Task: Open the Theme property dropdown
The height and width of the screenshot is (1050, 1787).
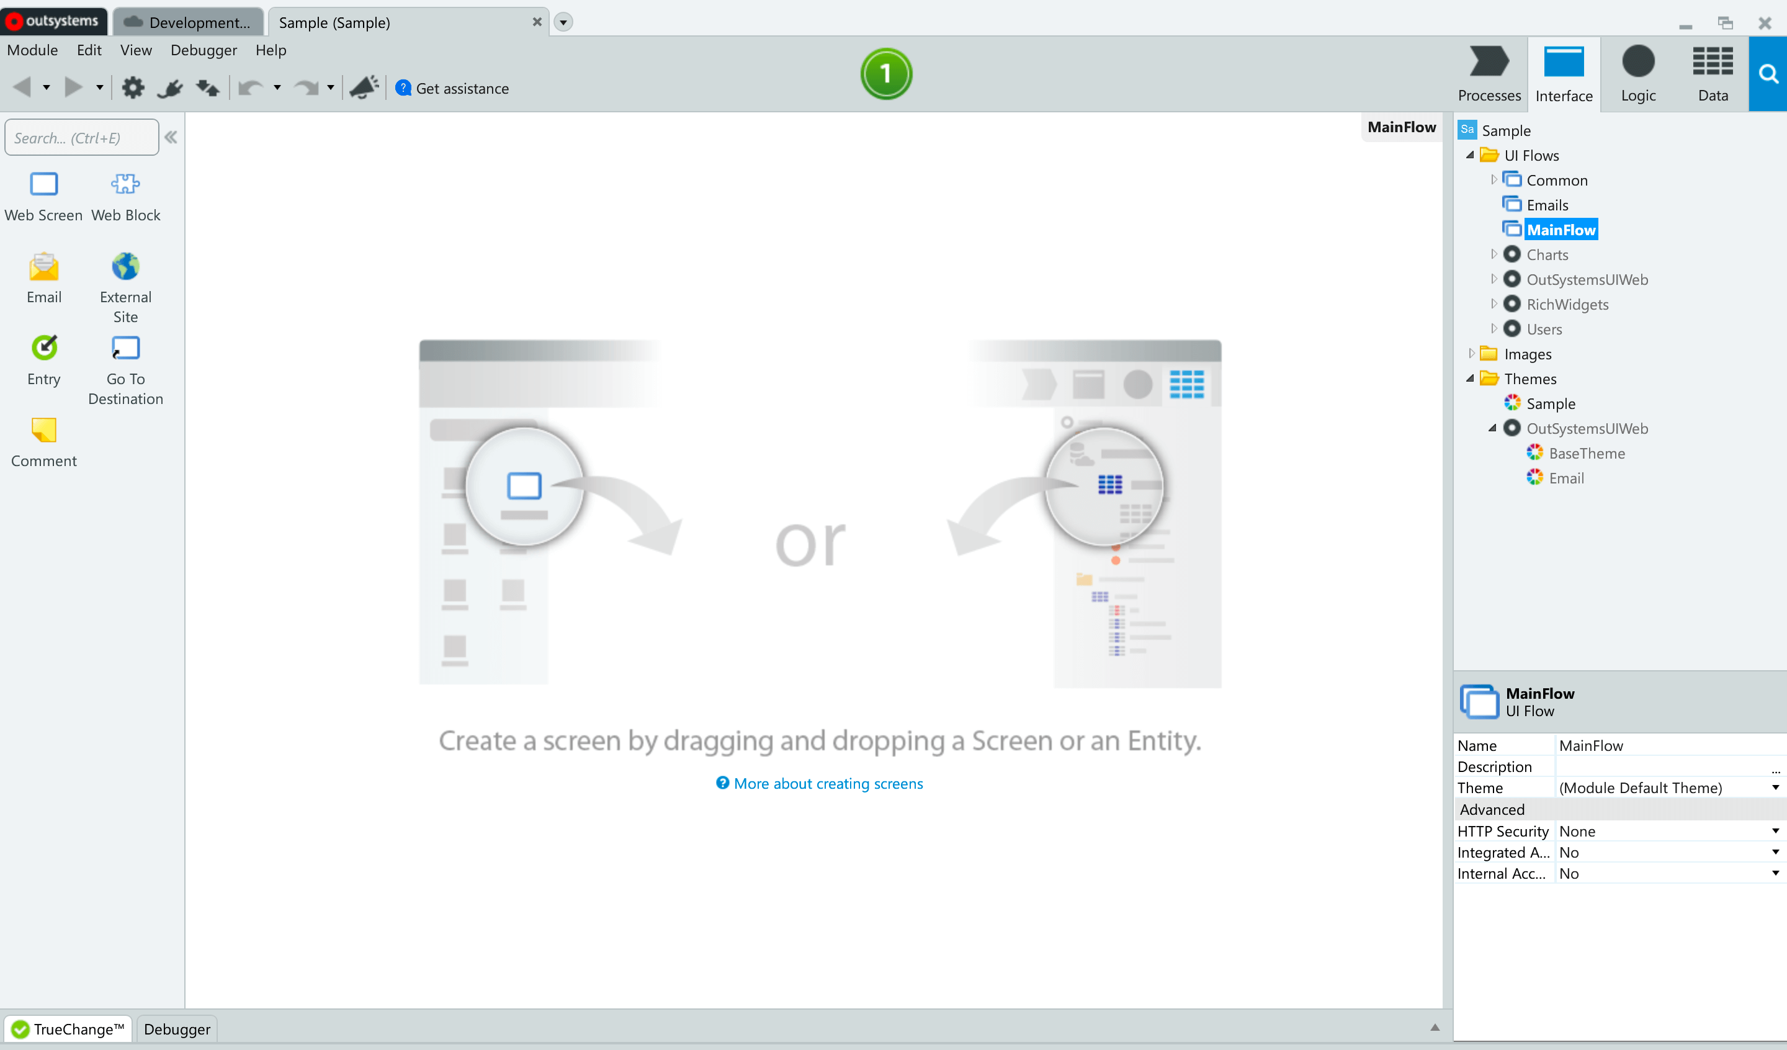Action: click(x=1775, y=787)
